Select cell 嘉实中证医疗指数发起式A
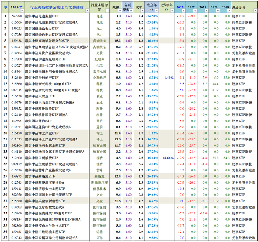The image size is (258, 242). click(x=45, y=207)
